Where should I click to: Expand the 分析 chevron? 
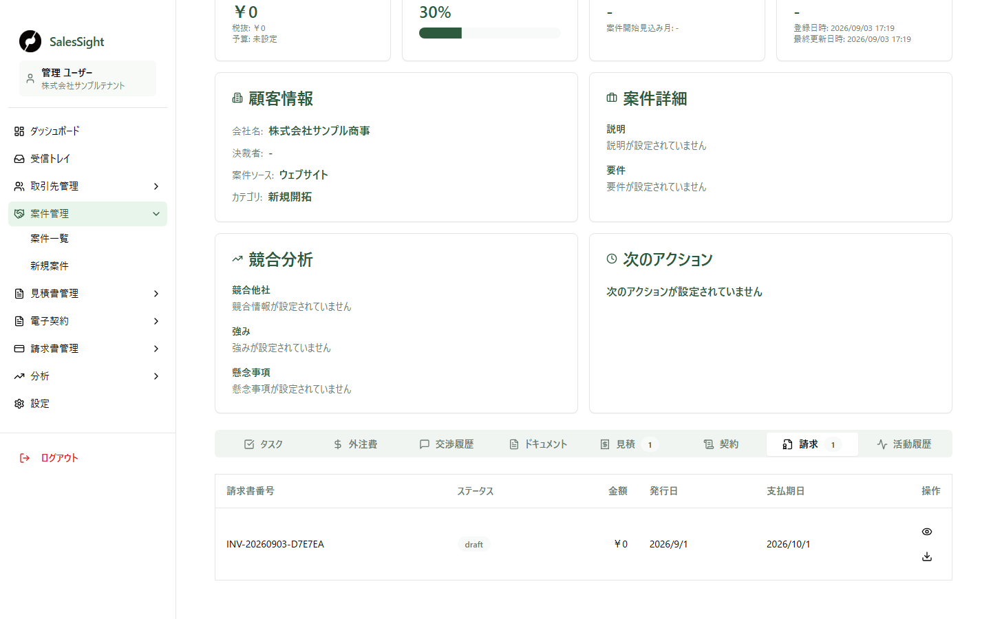pyautogui.click(x=156, y=376)
